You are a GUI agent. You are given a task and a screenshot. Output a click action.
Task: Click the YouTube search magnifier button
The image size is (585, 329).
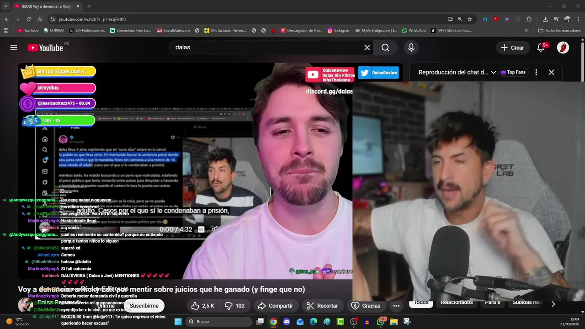tap(385, 48)
